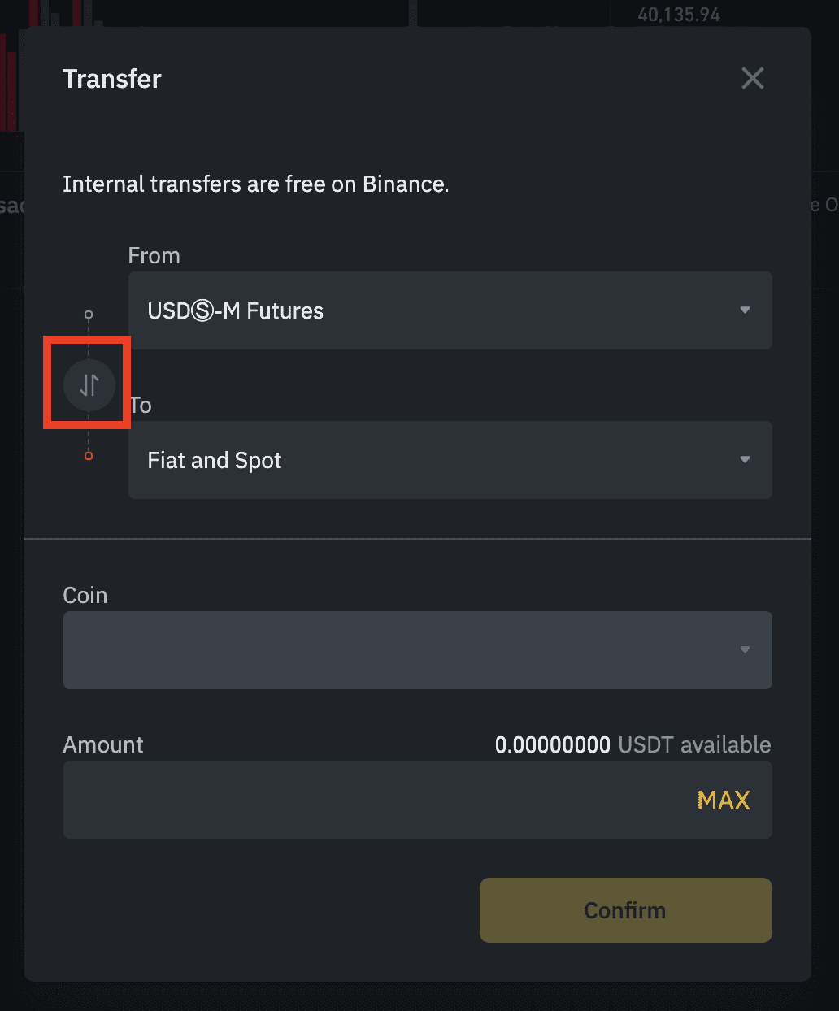The width and height of the screenshot is (839, 1011).
Task: Confirm the transfer
Action: coord(626,910)
